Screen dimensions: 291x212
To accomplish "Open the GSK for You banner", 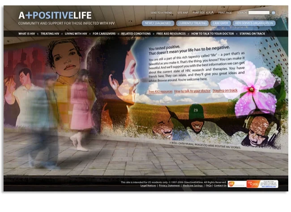I will click(262, 184).
